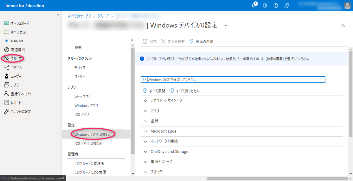Screen dimensions: 353x181
Task: Click the 保存 save button
Action: [149, 41]
